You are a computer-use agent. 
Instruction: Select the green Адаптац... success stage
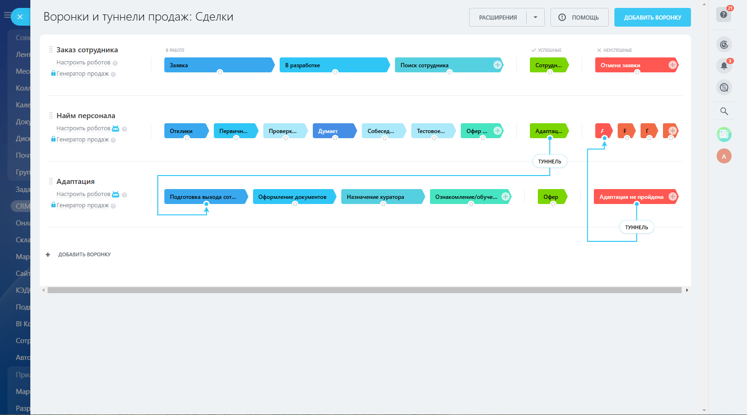pos(549,131)
